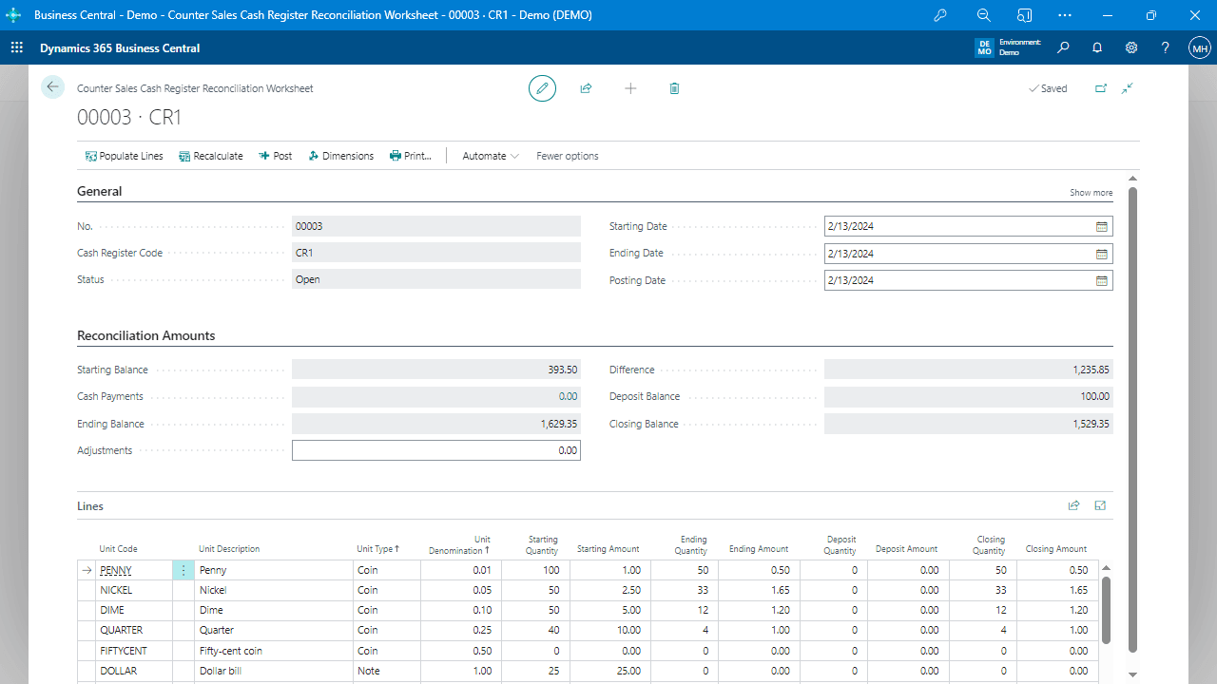Viewport: 1217px width, 684px height.
Task: Click Populate Lines action
Action: [124, 156]
